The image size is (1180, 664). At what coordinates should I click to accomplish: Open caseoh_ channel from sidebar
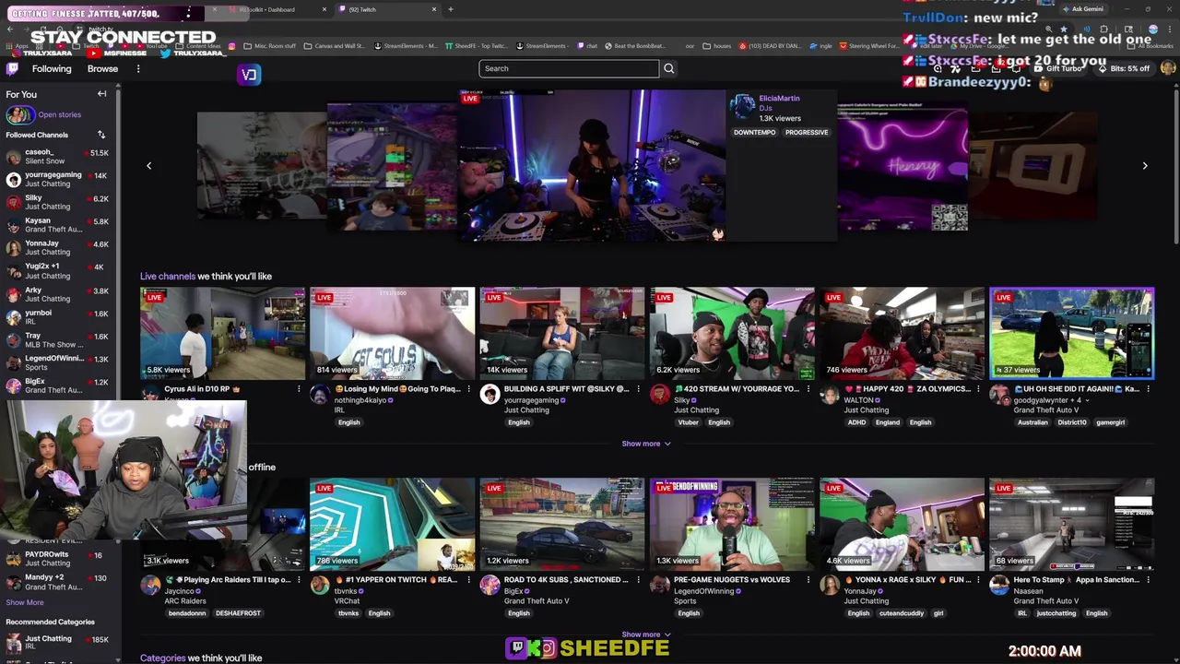[57, 157]
